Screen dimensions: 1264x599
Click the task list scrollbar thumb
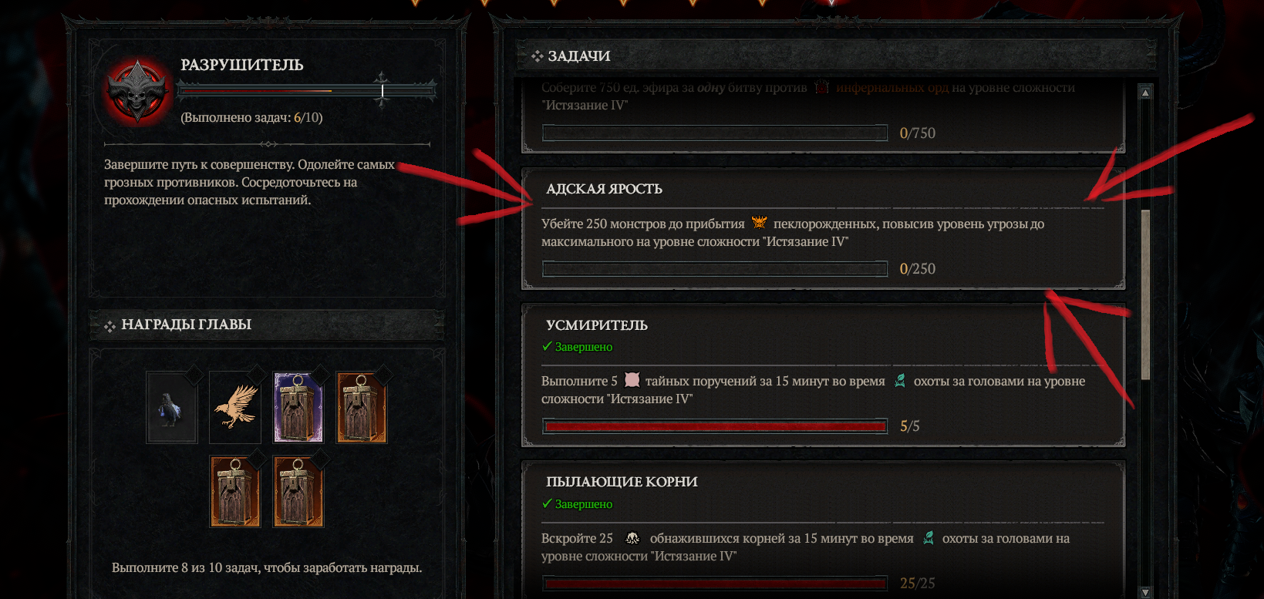click(x=1145, y=294)
